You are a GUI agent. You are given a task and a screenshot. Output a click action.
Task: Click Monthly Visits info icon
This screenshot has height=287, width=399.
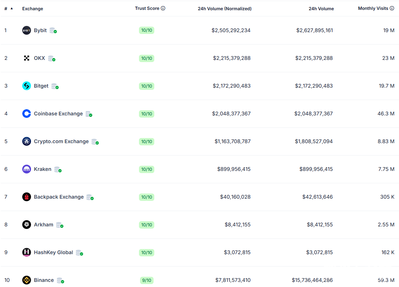[392, 8]
